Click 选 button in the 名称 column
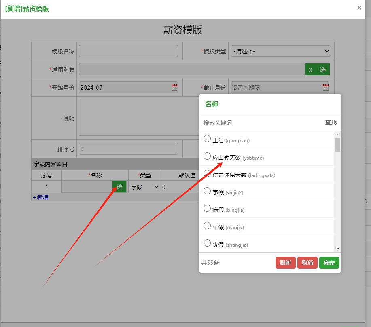 [x=119, y=187]
